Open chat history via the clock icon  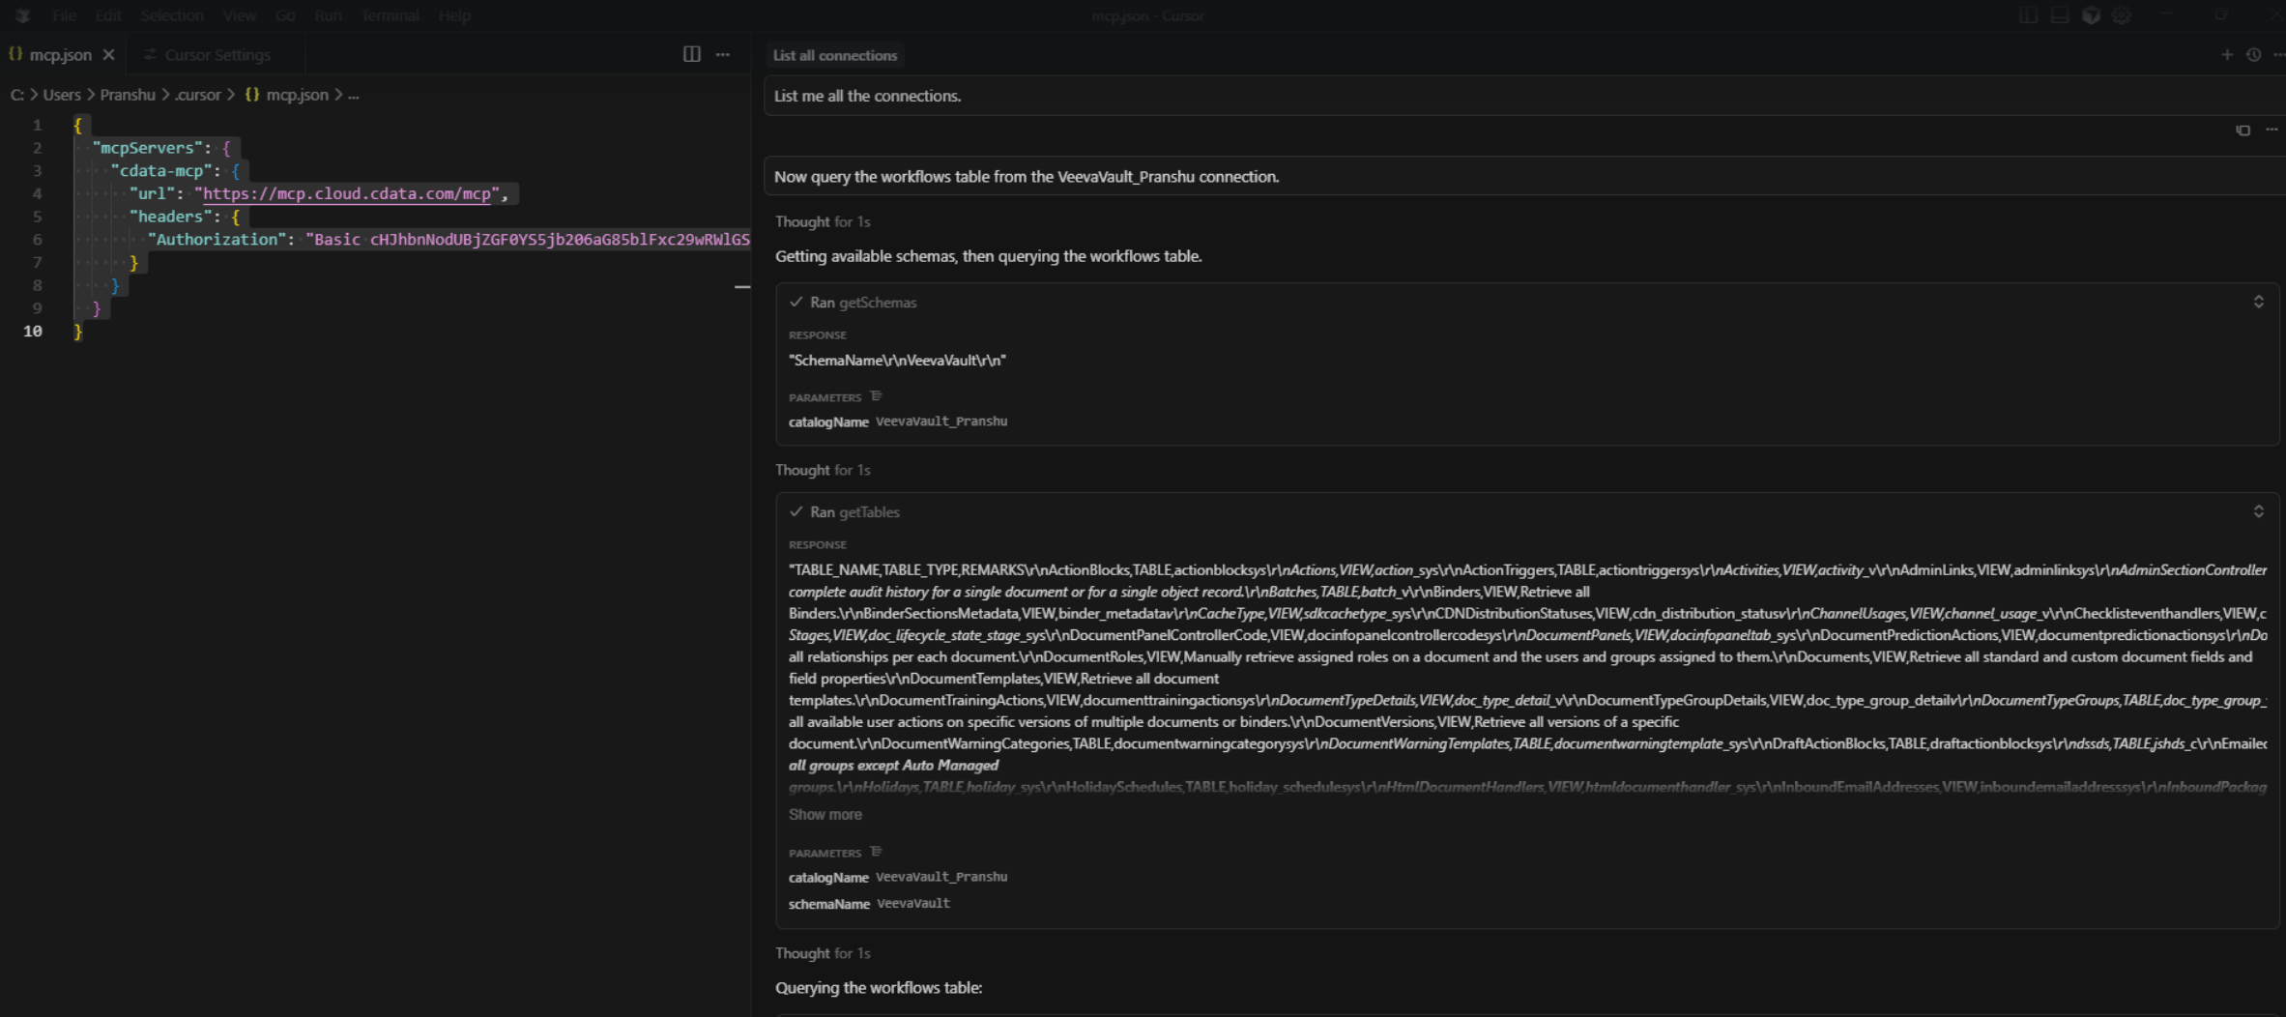click(x=2254, y=55)
